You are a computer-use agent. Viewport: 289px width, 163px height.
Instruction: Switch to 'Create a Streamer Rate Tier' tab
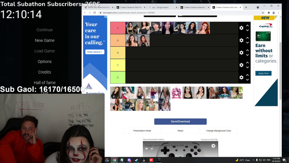click(131, 7)
